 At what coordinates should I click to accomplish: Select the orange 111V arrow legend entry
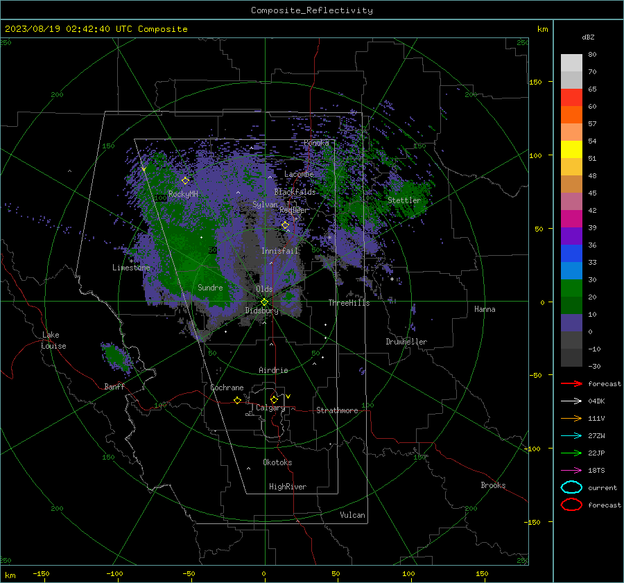(x=571, y=418)
